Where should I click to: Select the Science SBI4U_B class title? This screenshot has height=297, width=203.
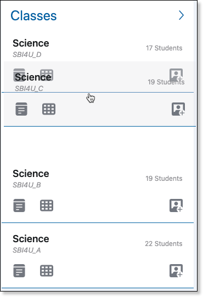point(31,174)
